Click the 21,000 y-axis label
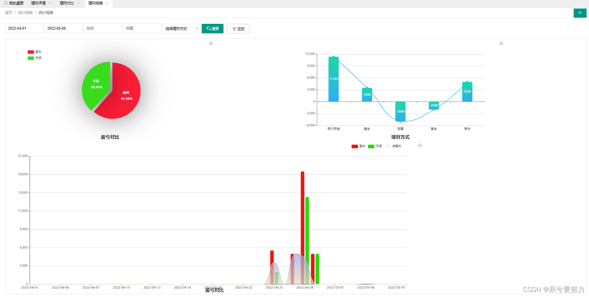This screenshot has width=589, height=296. (23, 156)
